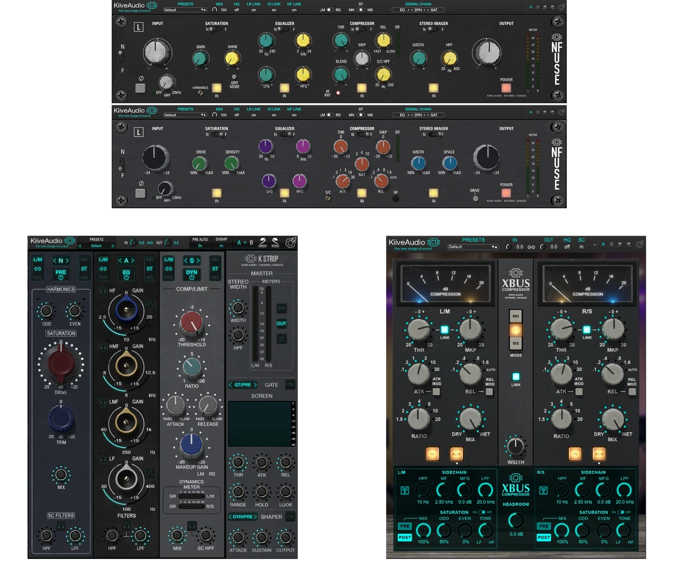Select DYN in top NFuse signal chain

click(418, 9)
